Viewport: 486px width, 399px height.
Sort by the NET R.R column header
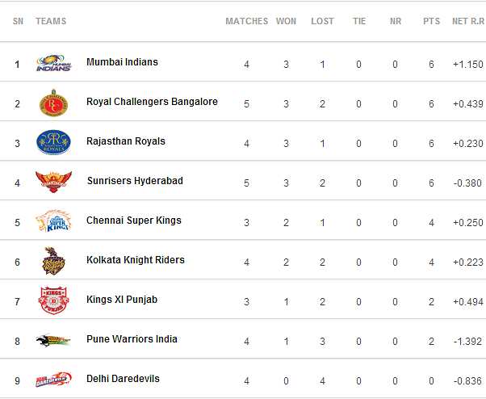click(468, 21)
